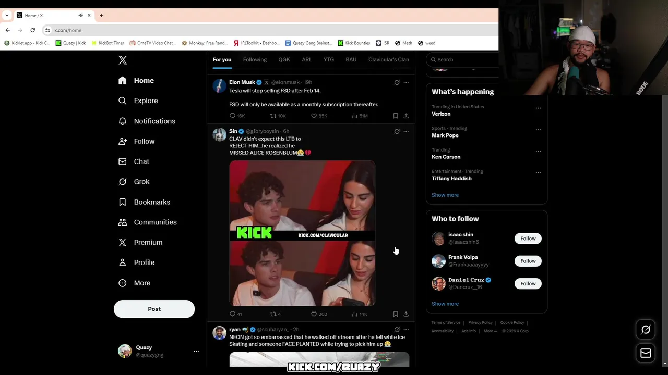Follow Frank Volpa

[528, 261]
